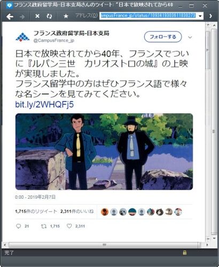Go back with the left arrow button

pyautogui.click(x=10, y=17)
